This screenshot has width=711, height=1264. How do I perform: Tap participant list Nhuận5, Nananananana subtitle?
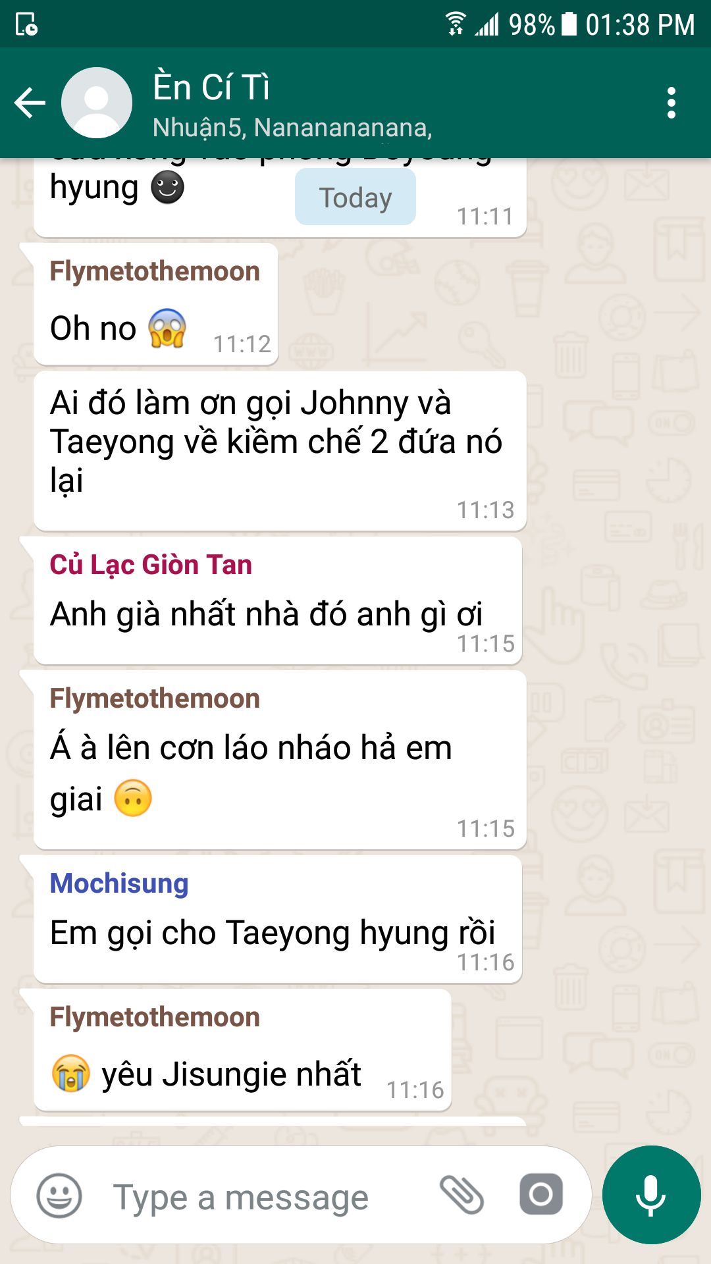pos(292,127)
